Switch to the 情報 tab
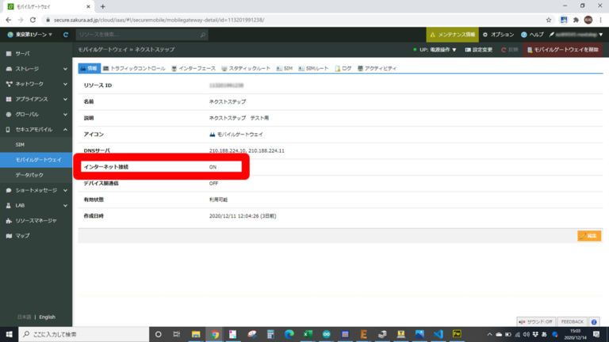Screen dimensions: 609x342 (90, 68)
